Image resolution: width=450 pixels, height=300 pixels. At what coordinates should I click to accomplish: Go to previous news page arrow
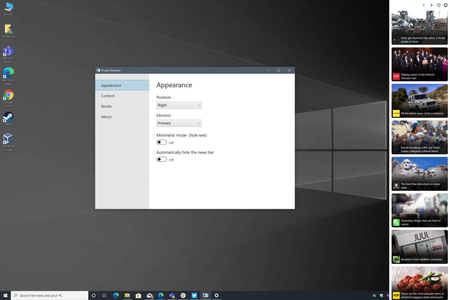[x=424, y=5]
